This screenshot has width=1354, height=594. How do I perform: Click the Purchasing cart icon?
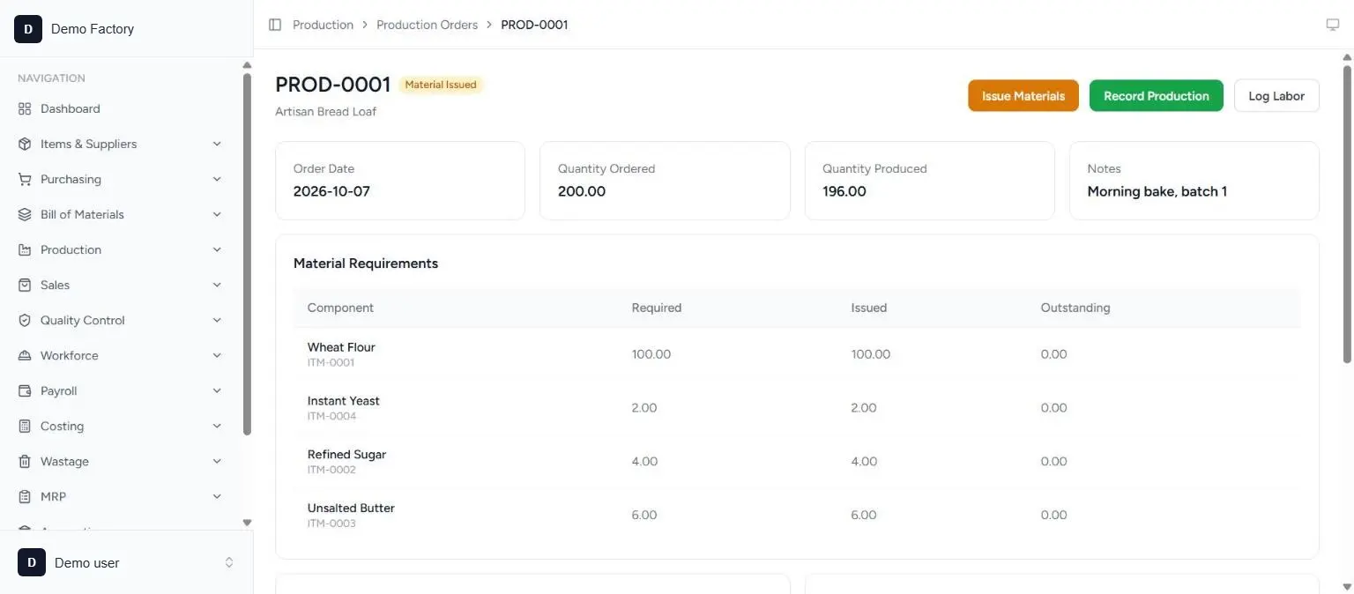pos(25,179)
